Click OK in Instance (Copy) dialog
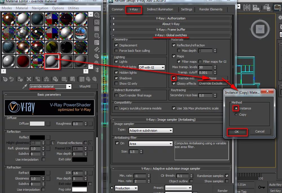 pyautogui.click(x=237, y=132)
